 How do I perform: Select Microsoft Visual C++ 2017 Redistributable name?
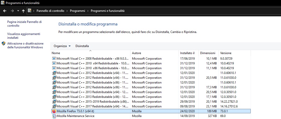click(x=93, y=106)
